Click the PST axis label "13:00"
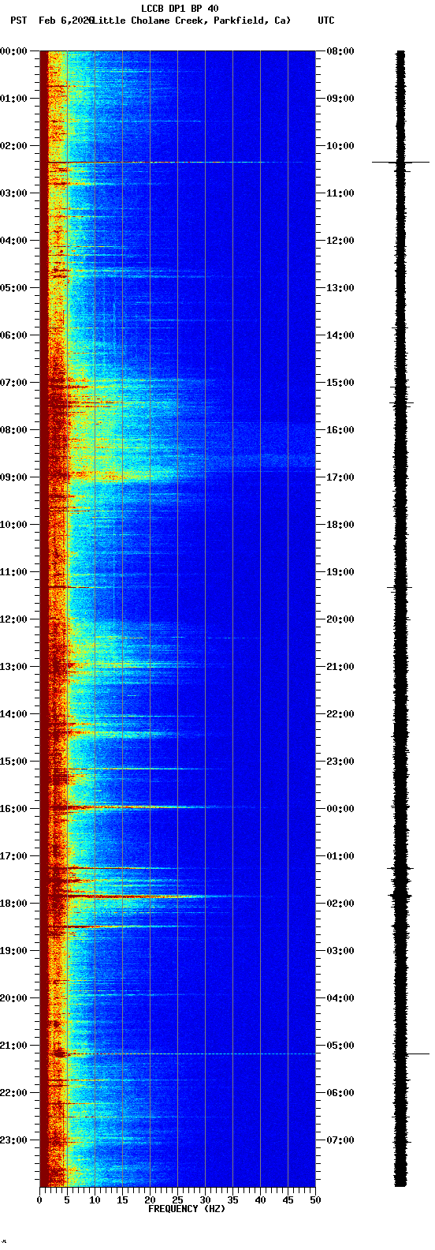The width and height of the screenshot is (435, 1250). coord(13,667)
